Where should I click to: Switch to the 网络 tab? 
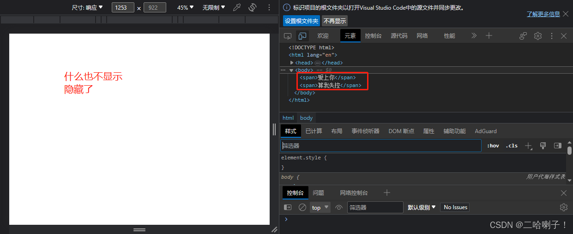point(422,36)
